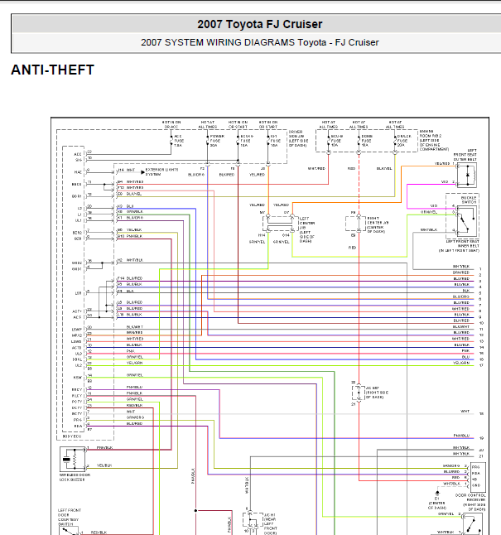Select the ANTI-THEFT section heading
The height and width of the screenshot is (535, 501).
coord(52,70)
